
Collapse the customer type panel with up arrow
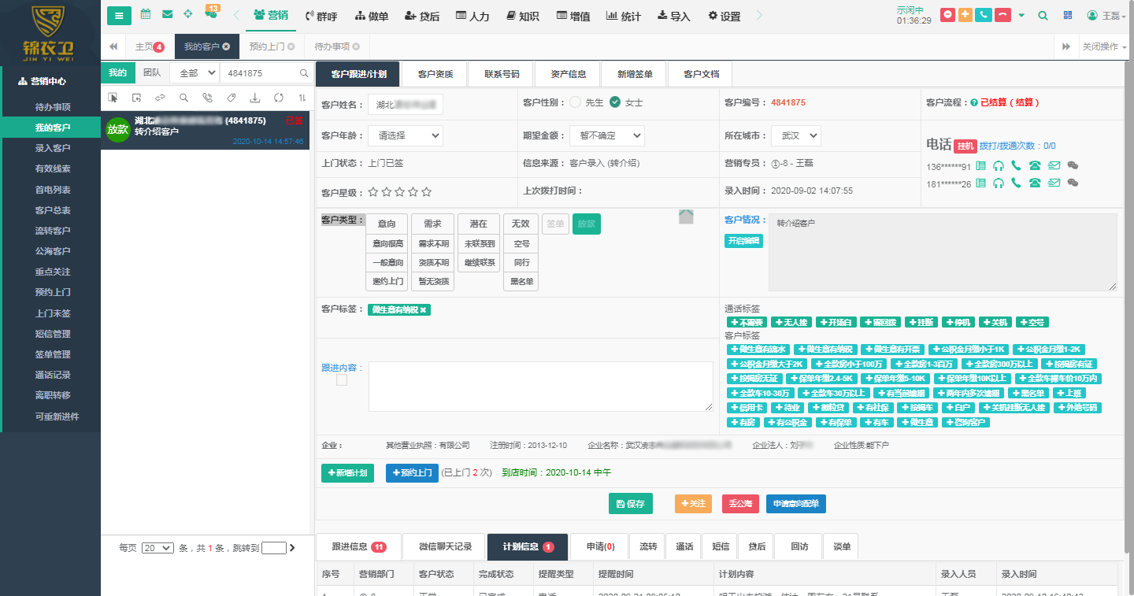[686, 217]
